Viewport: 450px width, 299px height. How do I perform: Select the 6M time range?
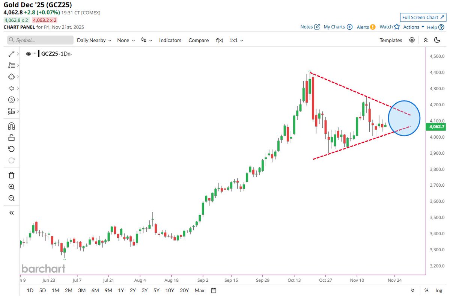point(95,290)
